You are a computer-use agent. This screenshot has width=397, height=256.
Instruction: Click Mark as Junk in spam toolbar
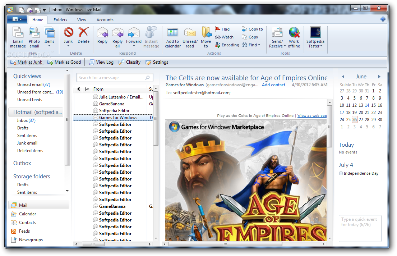point(27,62)
